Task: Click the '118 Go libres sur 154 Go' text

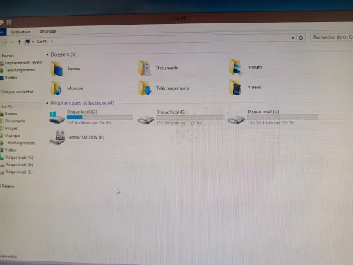Action: [89, 123]
